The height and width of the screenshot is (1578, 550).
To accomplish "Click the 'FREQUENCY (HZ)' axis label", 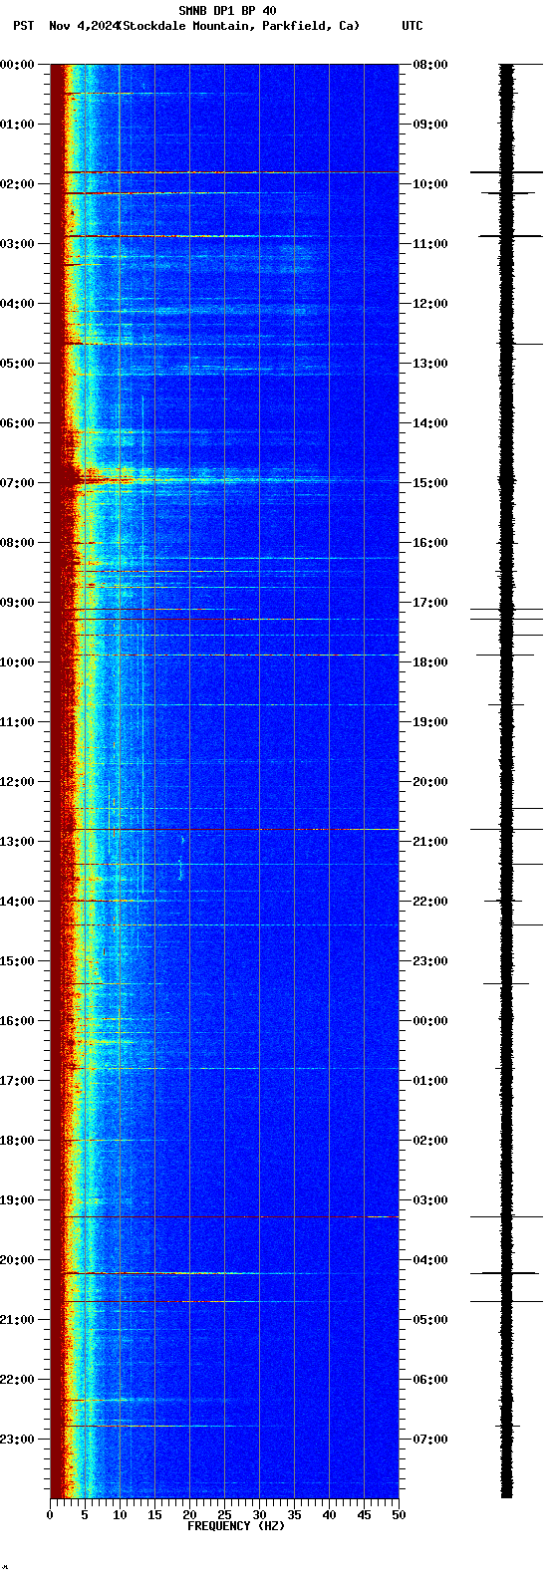I will point(235,1525).
